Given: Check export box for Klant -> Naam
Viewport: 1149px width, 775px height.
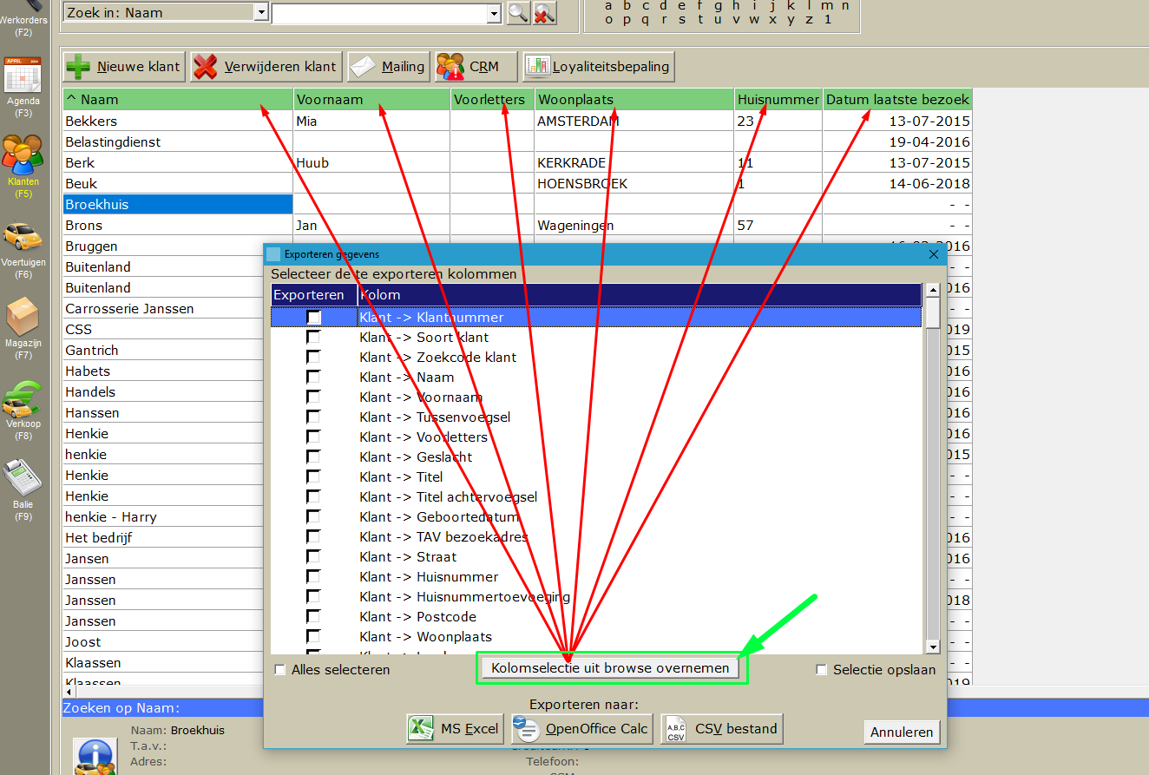Looking at the screenshot, I should click(313, 378).
